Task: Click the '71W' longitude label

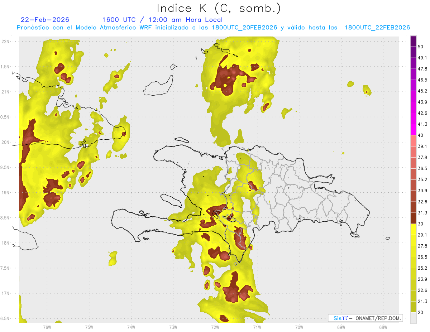Action: tap(257, 327)
